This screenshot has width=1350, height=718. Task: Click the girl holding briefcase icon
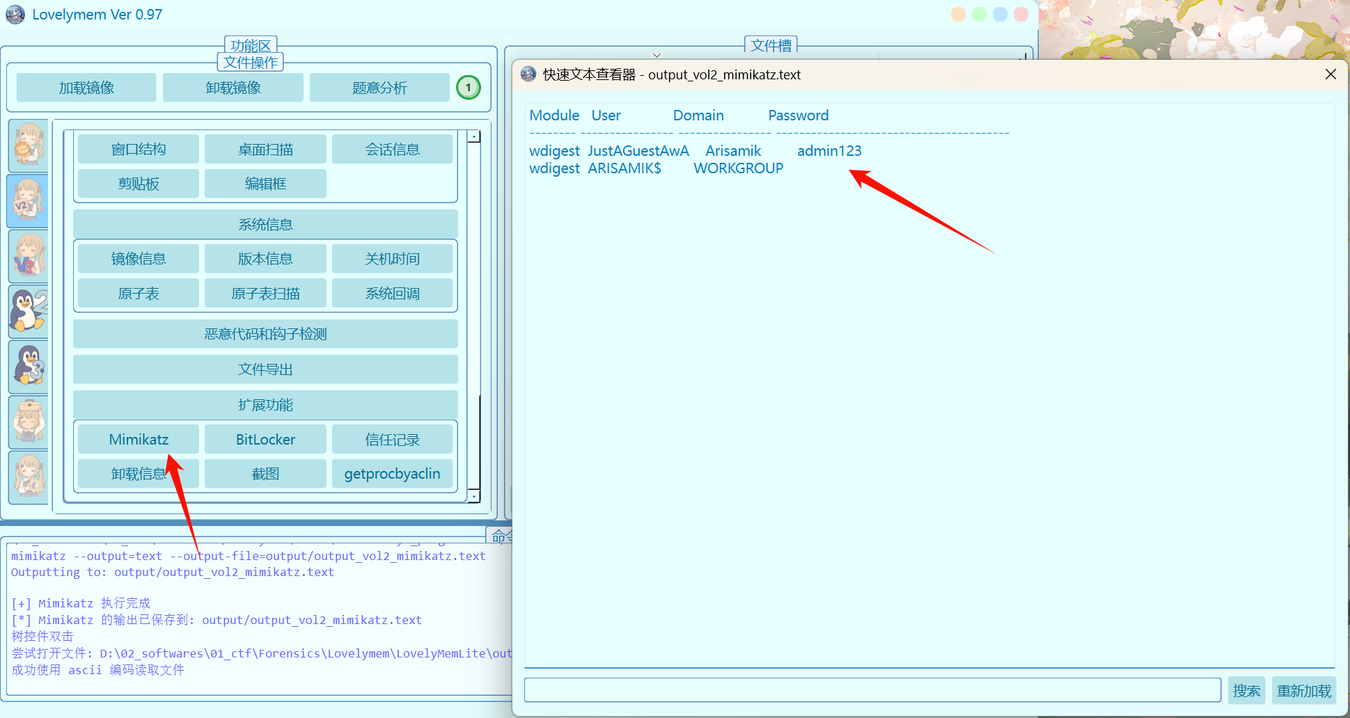pyautogui.click(x=29, y=422)
